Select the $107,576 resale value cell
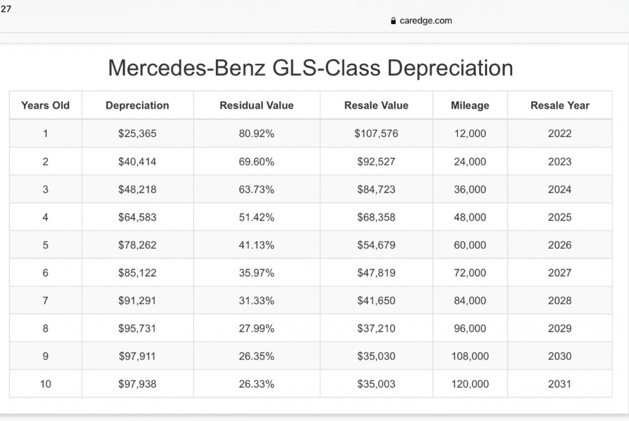 pyautogui.click(x=376, y=134)
